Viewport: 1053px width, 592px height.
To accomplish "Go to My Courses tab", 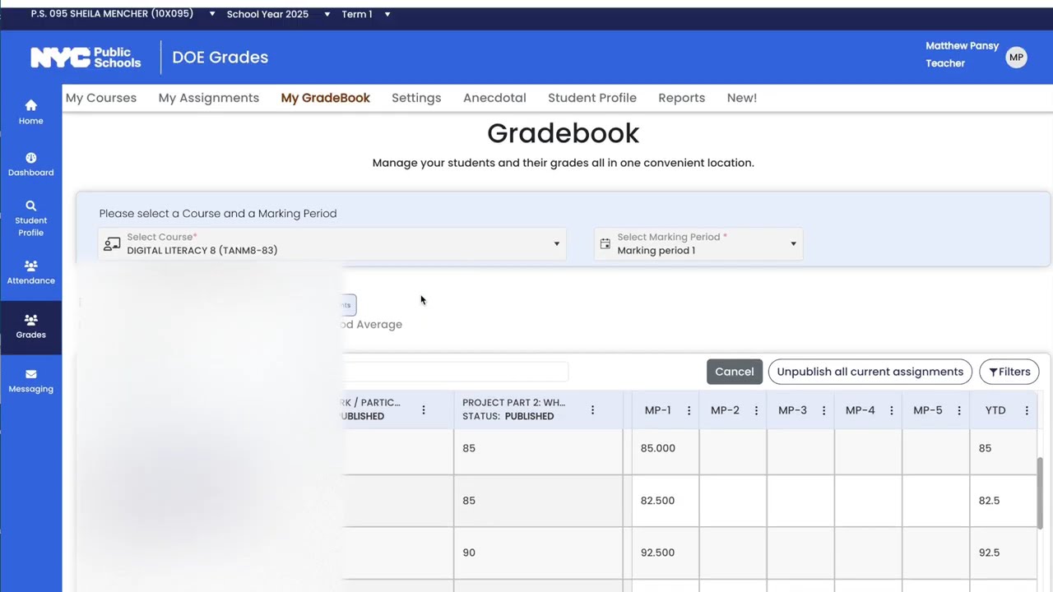I will click(101, 98).
